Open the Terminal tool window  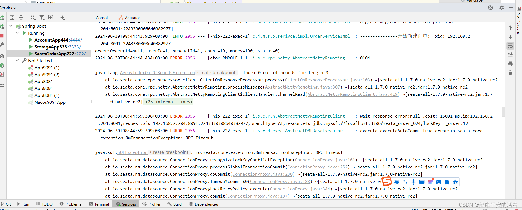pyautogui.click(x=99, y=204)
